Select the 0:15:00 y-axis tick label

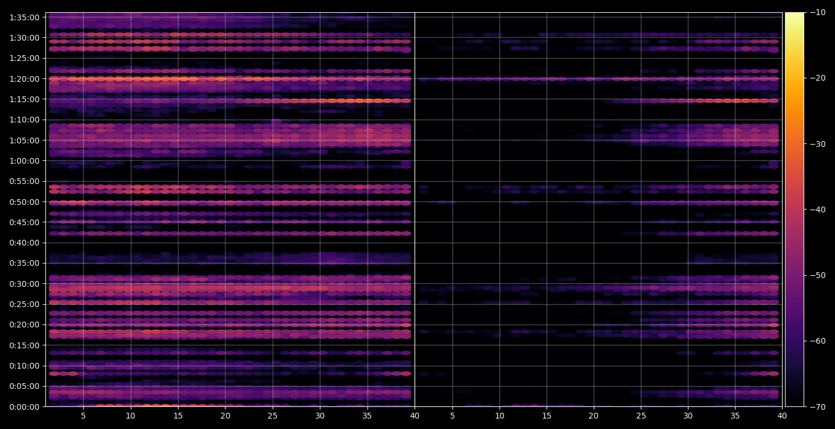coord(24,345)
